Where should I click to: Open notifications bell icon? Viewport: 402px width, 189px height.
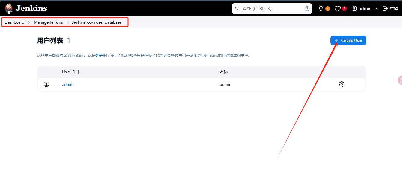pos(321,9)
